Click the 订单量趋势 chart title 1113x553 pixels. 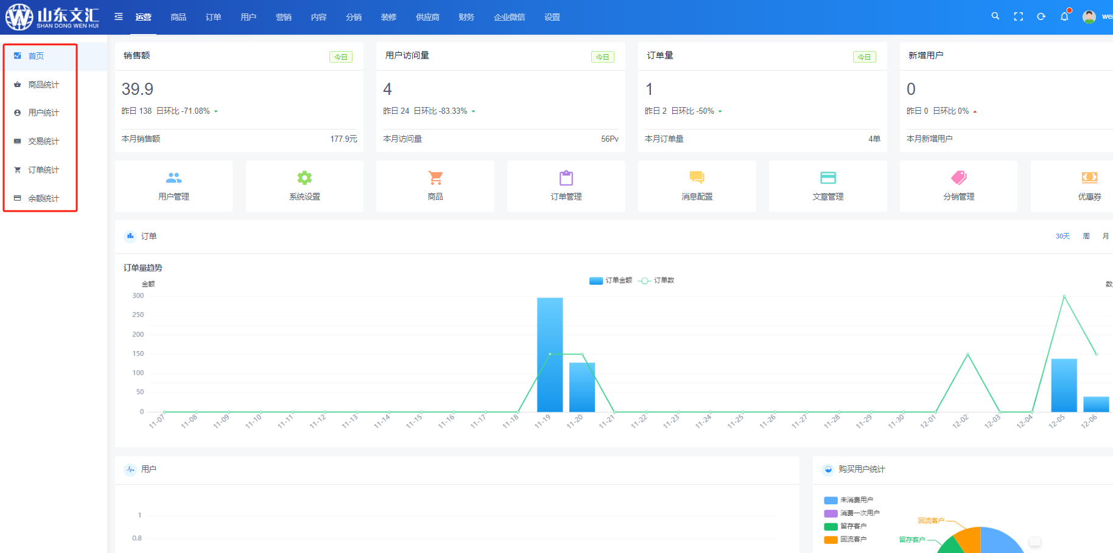coord(143,268)
